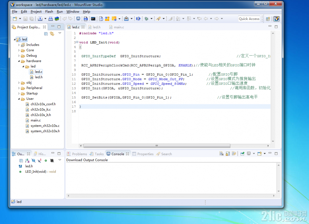Viewport: 309px width, 224px height.
Task: Maximize the editor area
Action: pos(276,27)
